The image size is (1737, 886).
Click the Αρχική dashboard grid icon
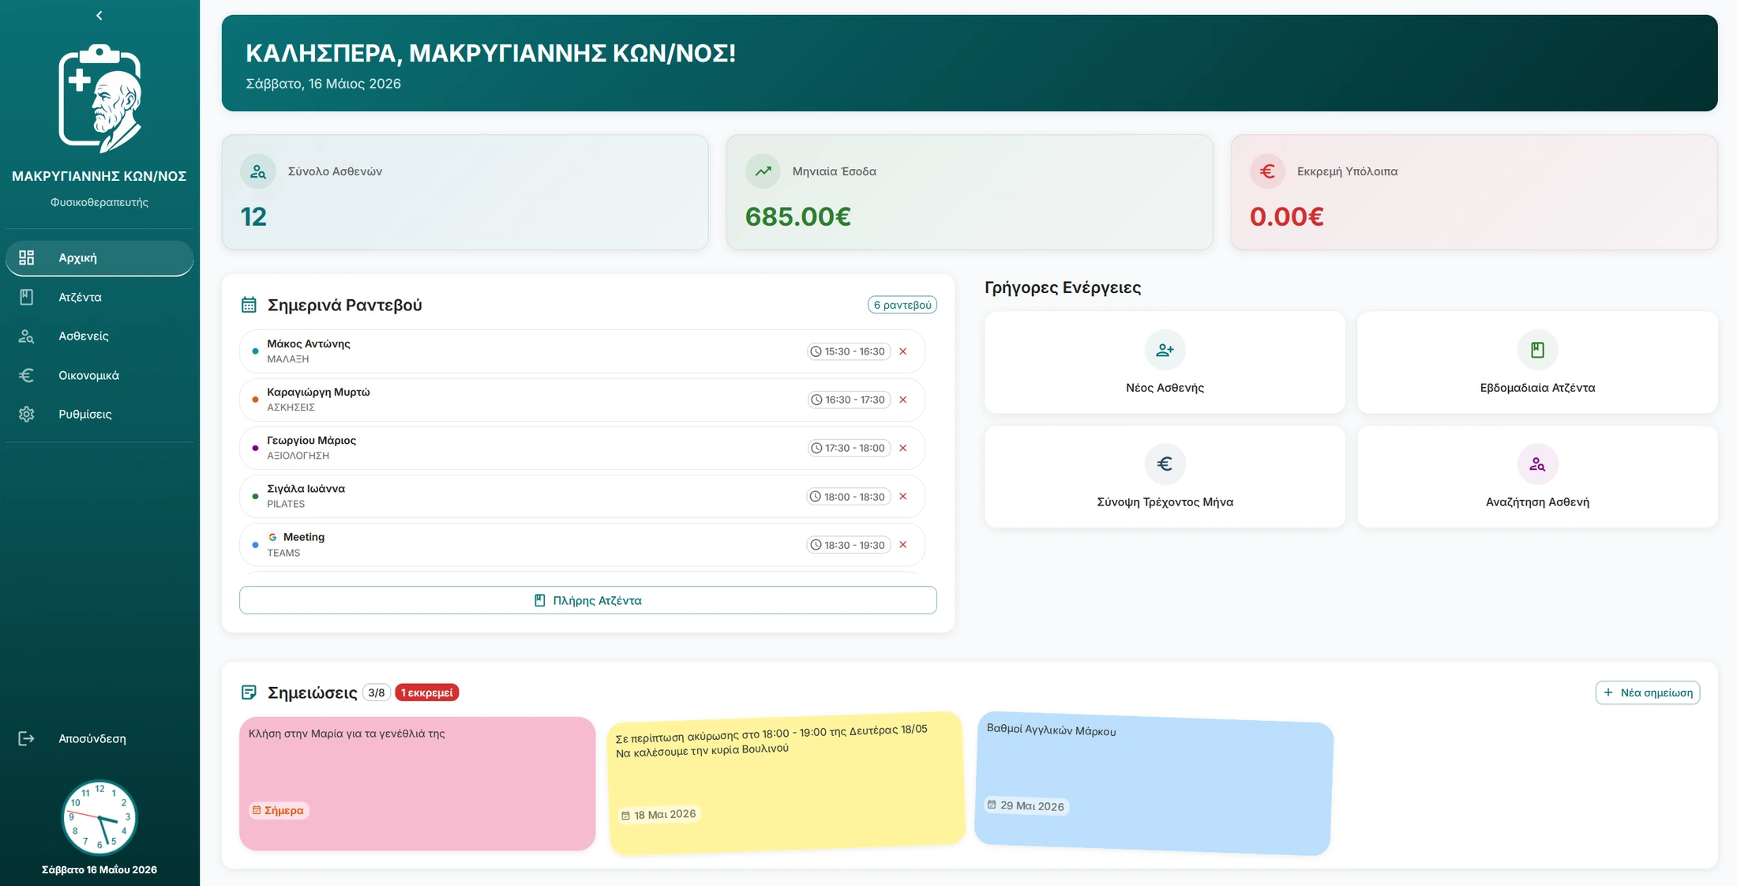(27, 257)
